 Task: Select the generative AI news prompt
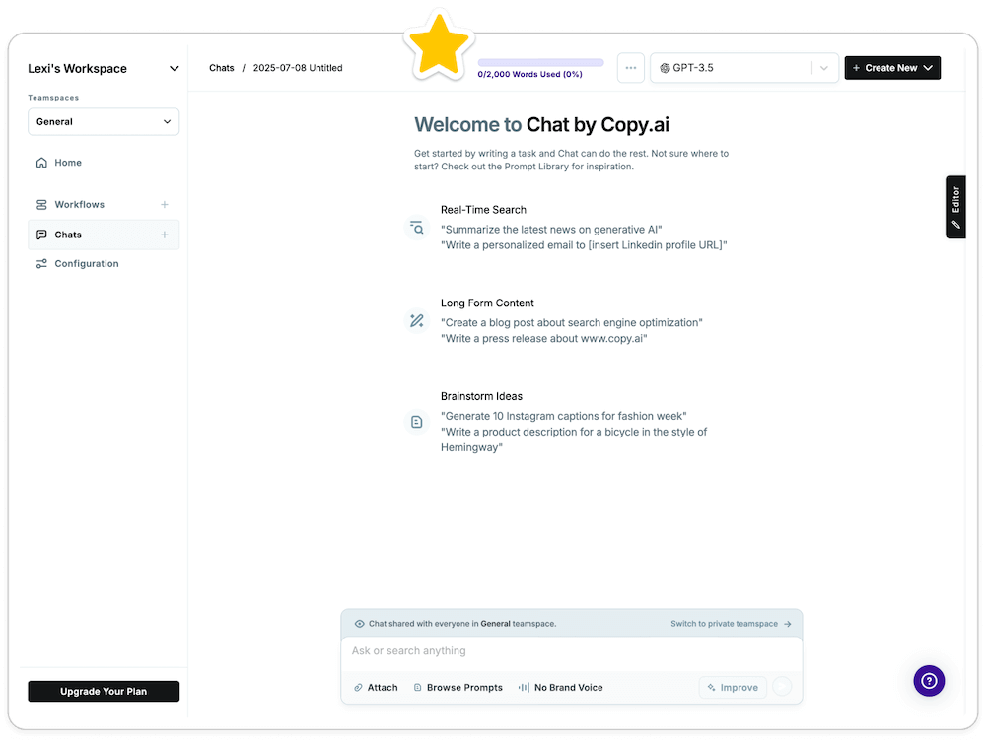tap(551, 230)
